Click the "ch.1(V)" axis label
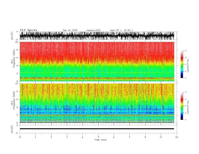 coord(12,36)
